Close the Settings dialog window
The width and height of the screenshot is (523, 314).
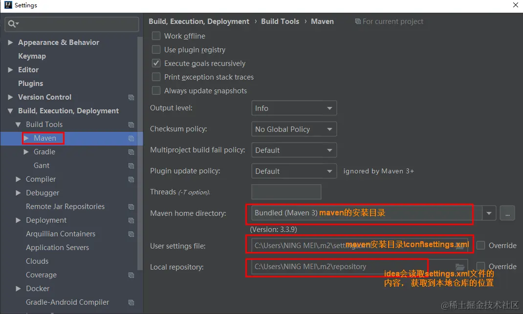(x=515, y=5)
